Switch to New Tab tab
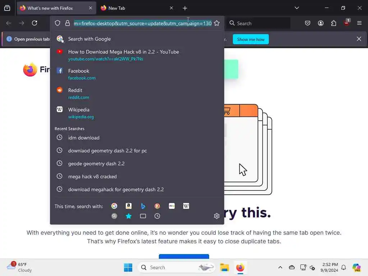Screen dimensions: 368x276 click(x=137, y=8)
